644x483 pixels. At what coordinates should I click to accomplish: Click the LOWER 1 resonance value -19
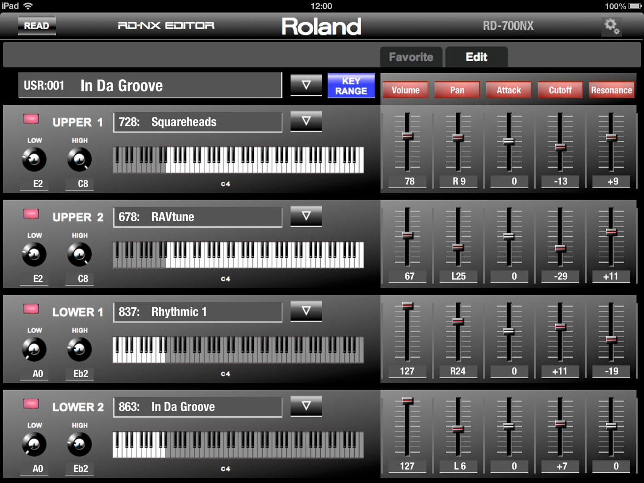[611, 372]
